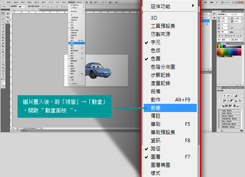The image size is (245, 177).
Task: Select the Brush tool
Action: click(3, 34)
